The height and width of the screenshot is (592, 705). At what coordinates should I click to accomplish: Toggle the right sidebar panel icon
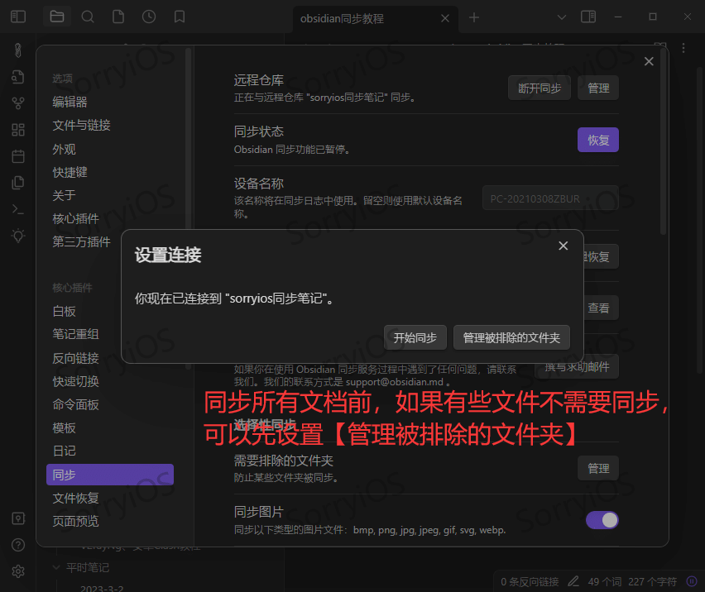(x=587, y=17)
